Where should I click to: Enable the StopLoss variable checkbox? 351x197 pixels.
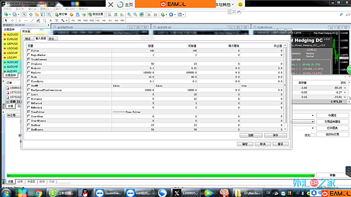click(29, 64)
